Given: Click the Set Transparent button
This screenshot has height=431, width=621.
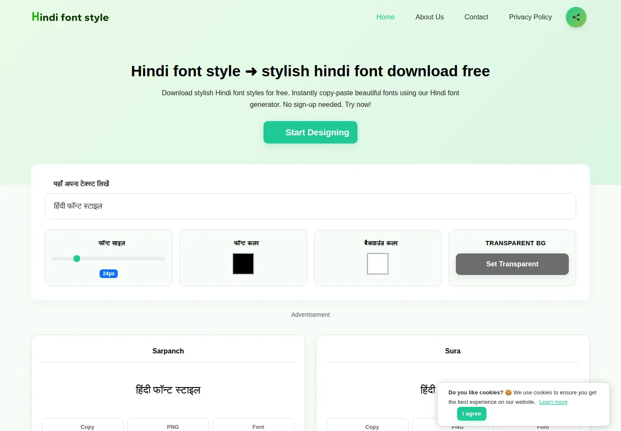Looking at the screenshot, I should point(512,264).
